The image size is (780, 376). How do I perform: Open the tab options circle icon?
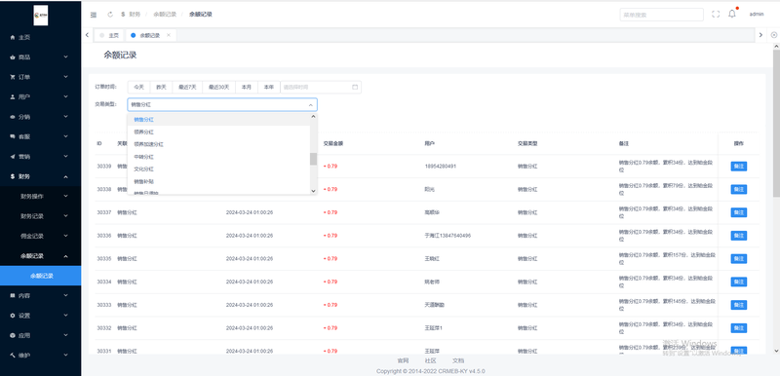point(773,35)
